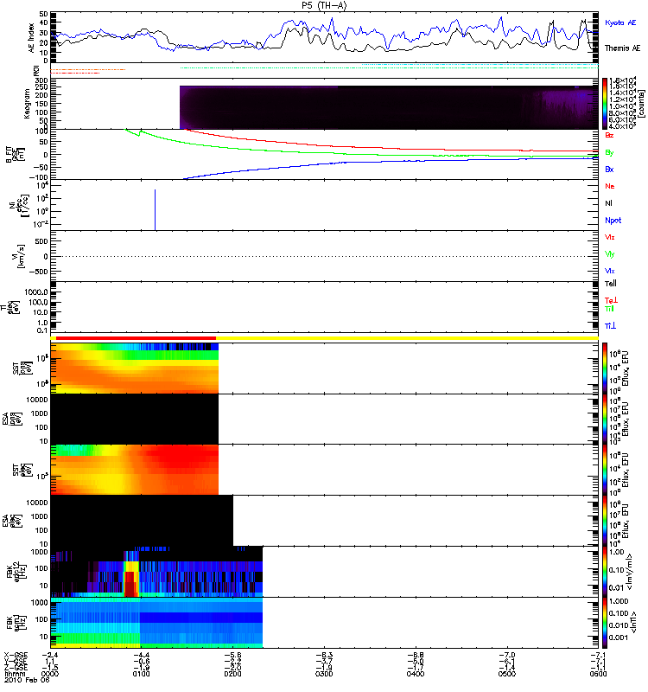Click the 0300 time tick label
648x692 pixels.
(x=325, y=674)
